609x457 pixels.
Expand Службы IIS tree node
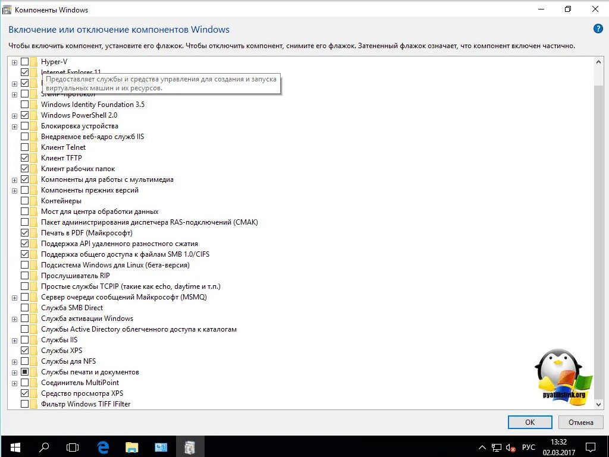[x=14, y=341]
